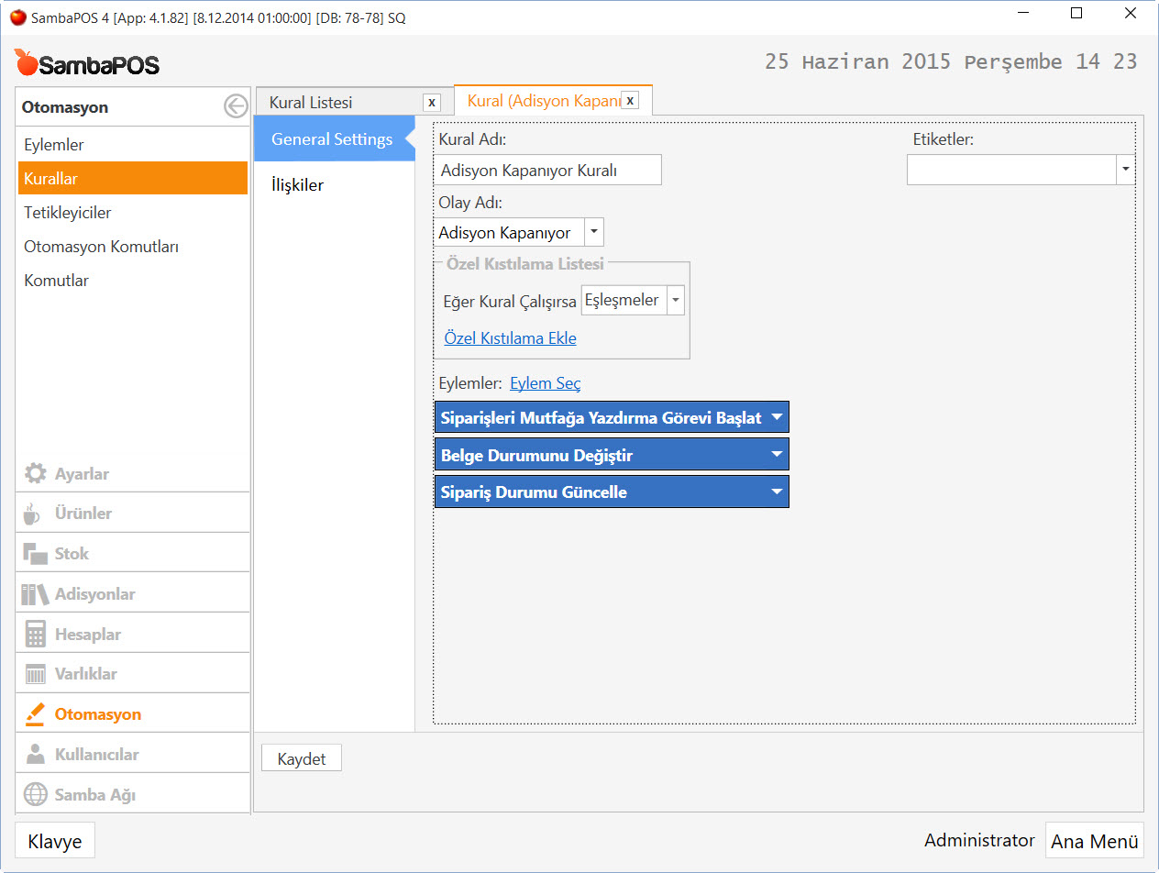This screenshot has height=873, width=1159.
Task: Open the Olay Adı dropdown
Action: coord(594,233)
